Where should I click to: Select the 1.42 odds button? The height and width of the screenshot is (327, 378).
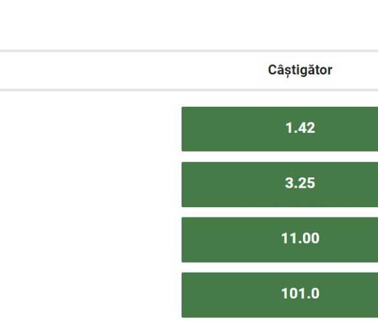(280, 129)
